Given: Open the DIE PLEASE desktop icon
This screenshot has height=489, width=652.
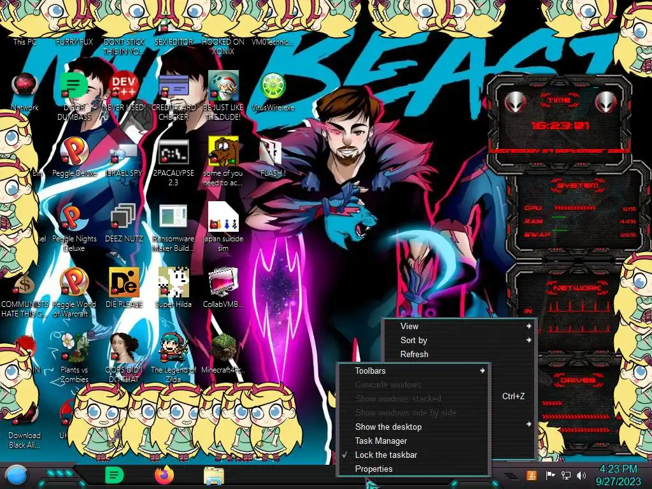Looking at the screenshot, I should coord(124,283).
